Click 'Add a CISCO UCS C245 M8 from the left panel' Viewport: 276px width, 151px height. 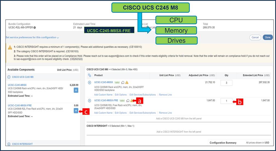[x=179, y=119]
